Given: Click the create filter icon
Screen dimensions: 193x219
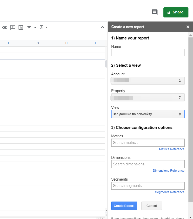Looking at the screenshot, I should tap(29, 27).
